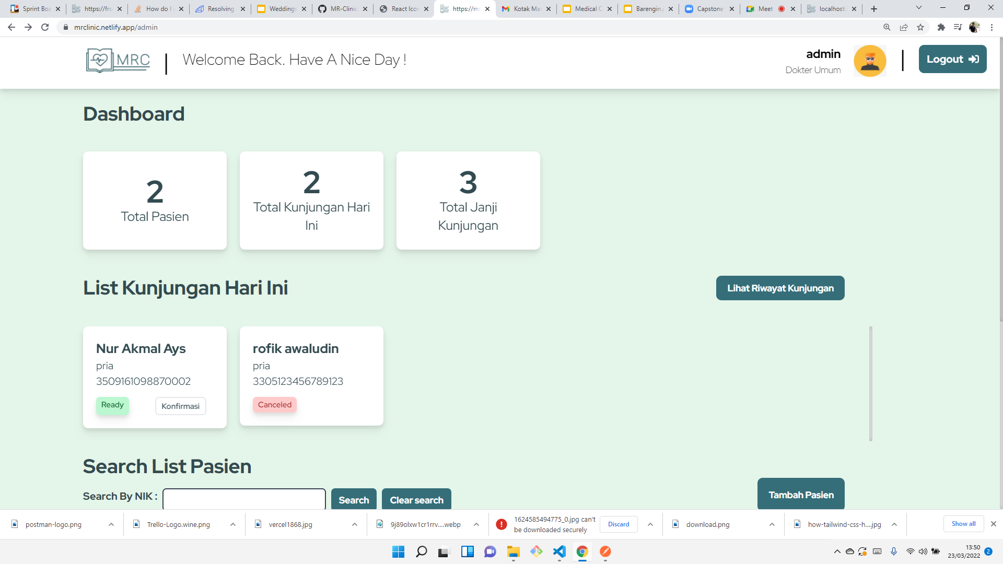Open Visual Studio Code from taskbar
The height and width of the screenshot is (564, 1003).
(559, 551)
